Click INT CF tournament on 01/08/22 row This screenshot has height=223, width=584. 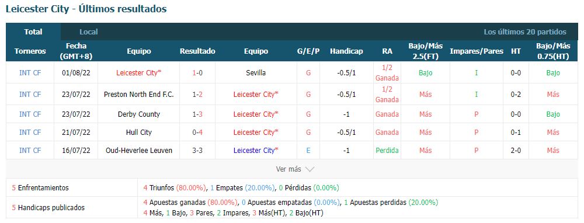(x=30, y=73)
